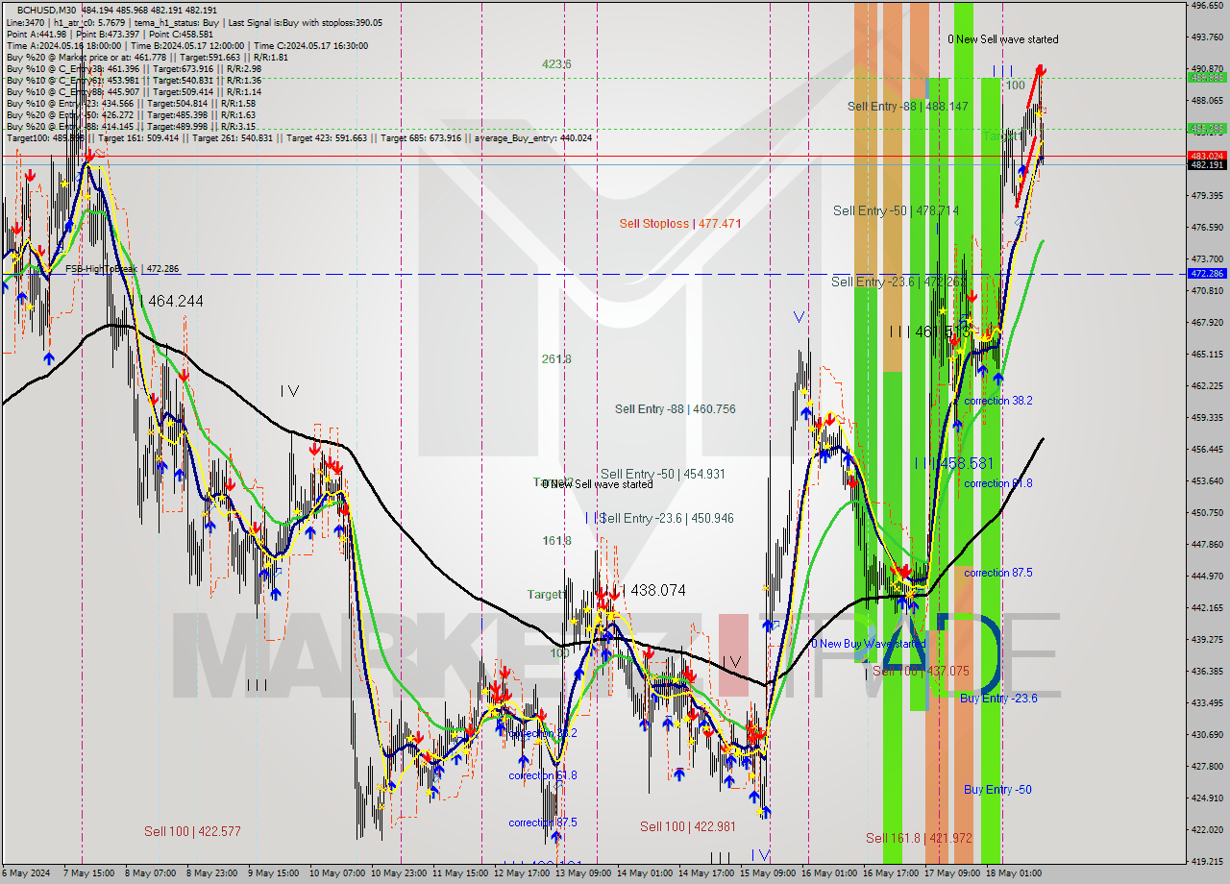Image resolution: width=1230 pixels, height=884 pixels.
Task: Click 456.445 on the price axis
Action: pyautogui.click(x=1208, y=449)
